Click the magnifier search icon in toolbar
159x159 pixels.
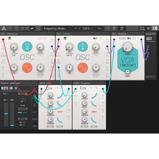pos(16,28)
